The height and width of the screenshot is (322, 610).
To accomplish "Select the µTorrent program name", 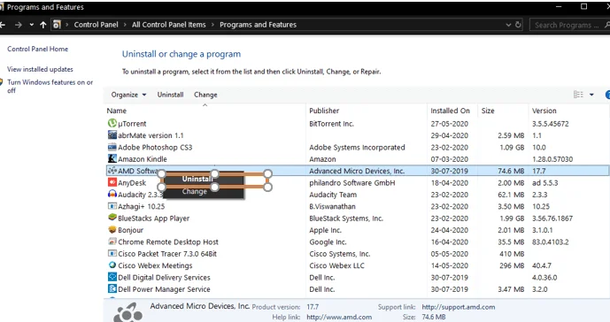I will tap(132, 124).
